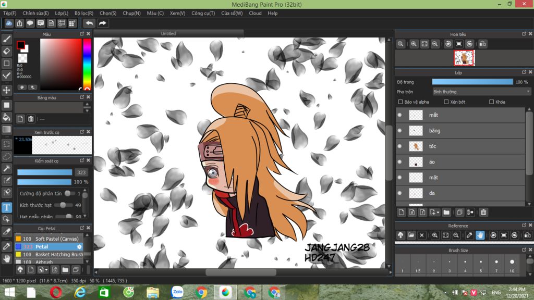The height and width of the screenshot is (300, 534).
Task: Select the Select Pen tool
Action: coord(6,180)
